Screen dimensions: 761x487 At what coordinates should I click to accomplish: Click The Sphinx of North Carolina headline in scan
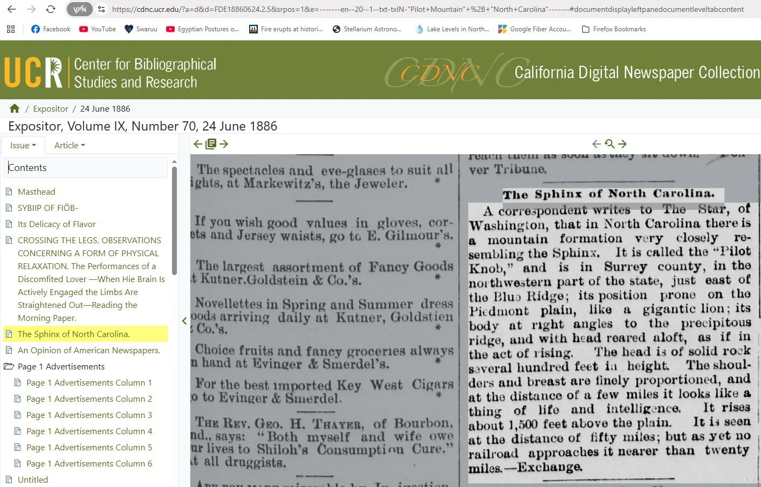click(x=609, y=194)
